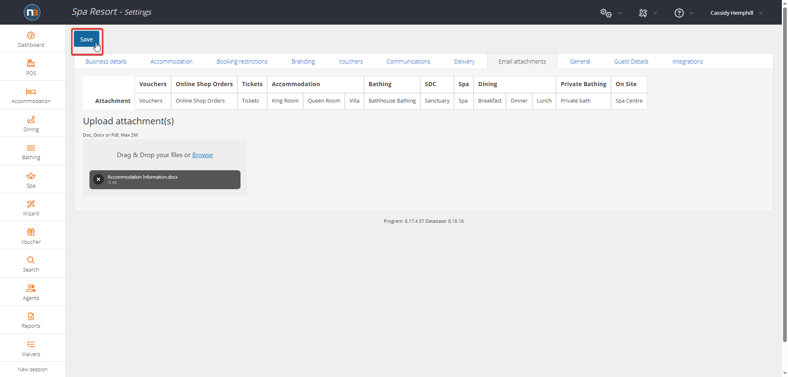The image size is (788, 377).
Task: Switch to the Delivery tab
Action: coord(464,62)
